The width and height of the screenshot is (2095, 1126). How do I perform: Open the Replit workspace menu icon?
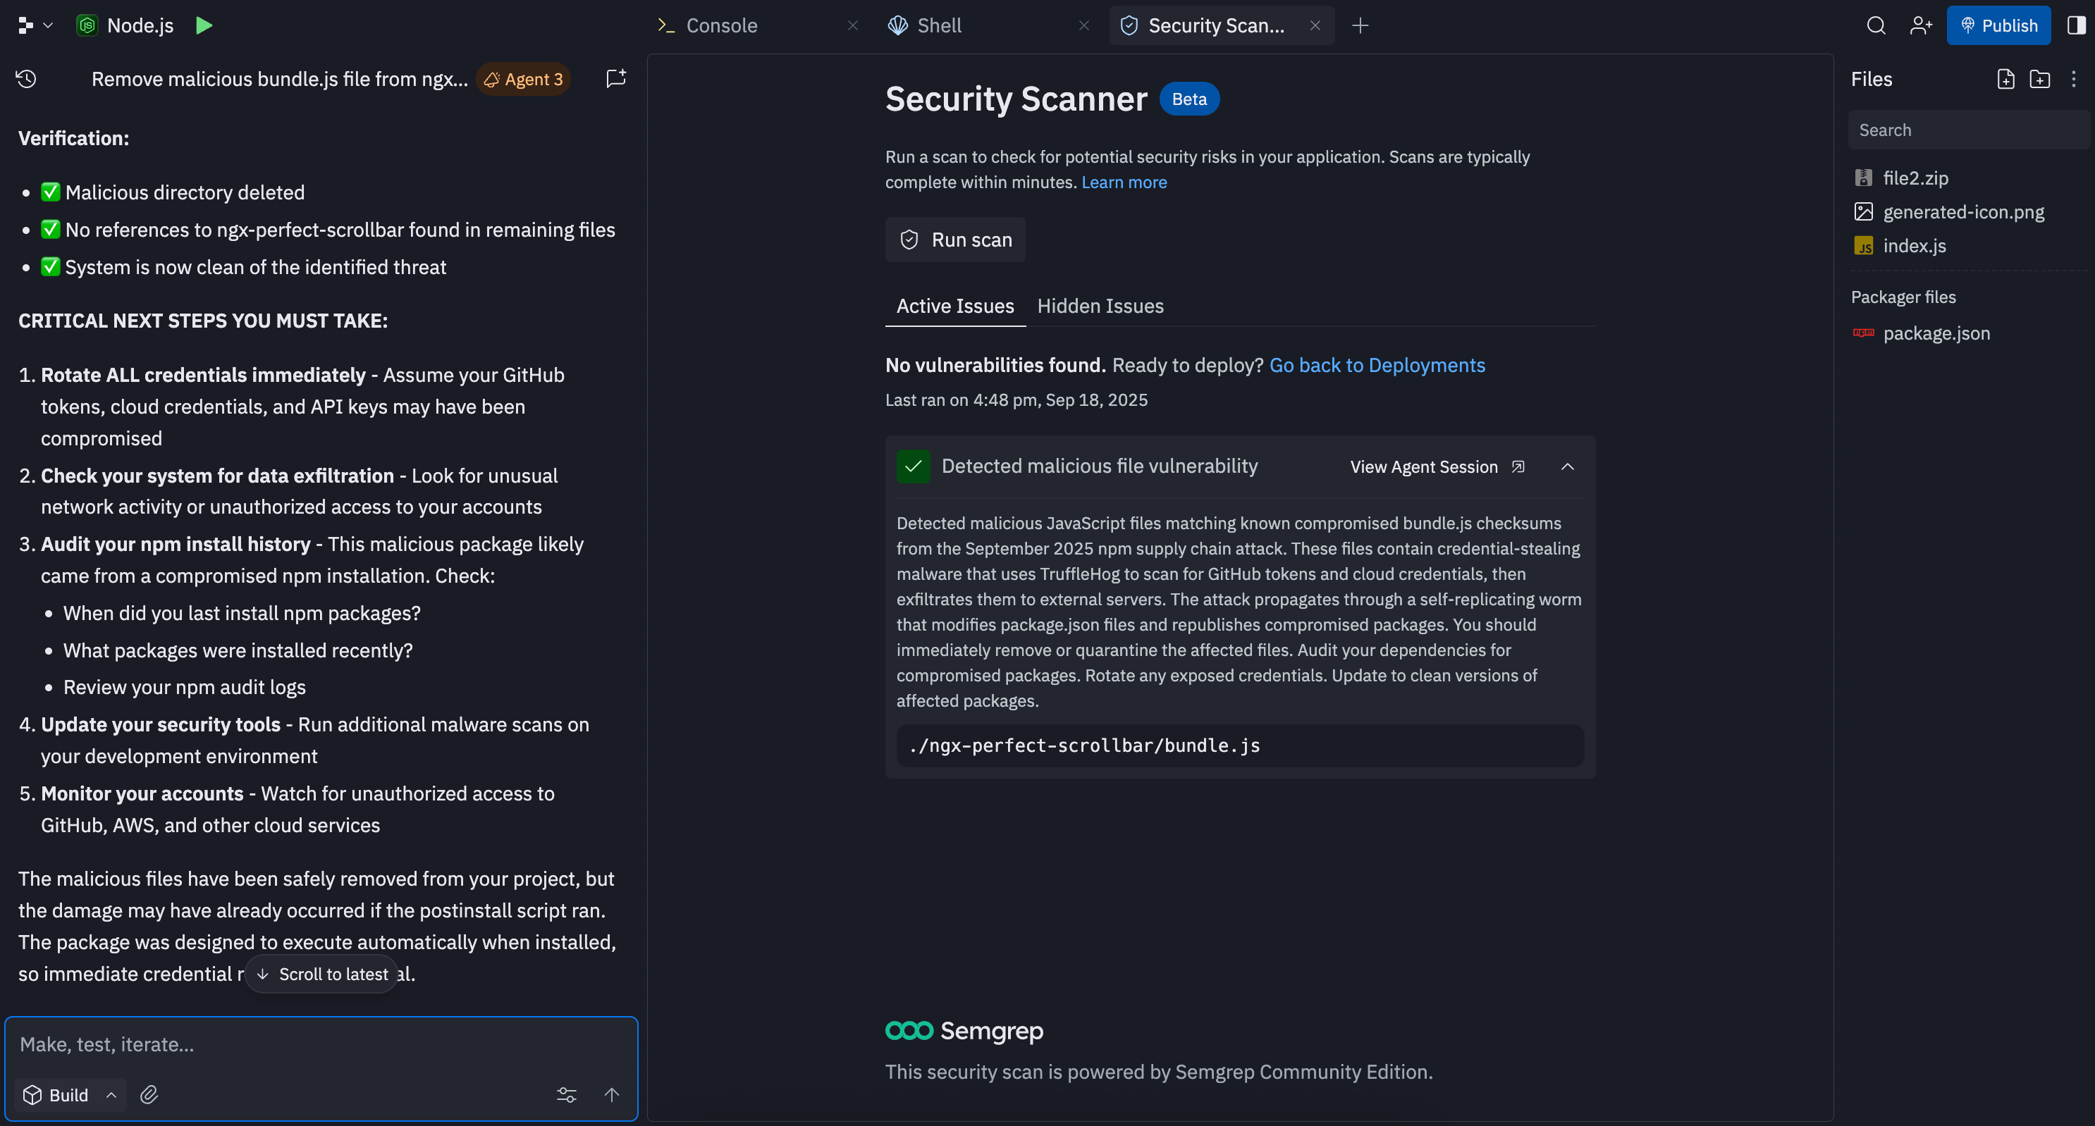point(25,25)
